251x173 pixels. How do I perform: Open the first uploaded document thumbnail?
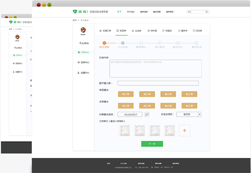click(x=124, y=130)
